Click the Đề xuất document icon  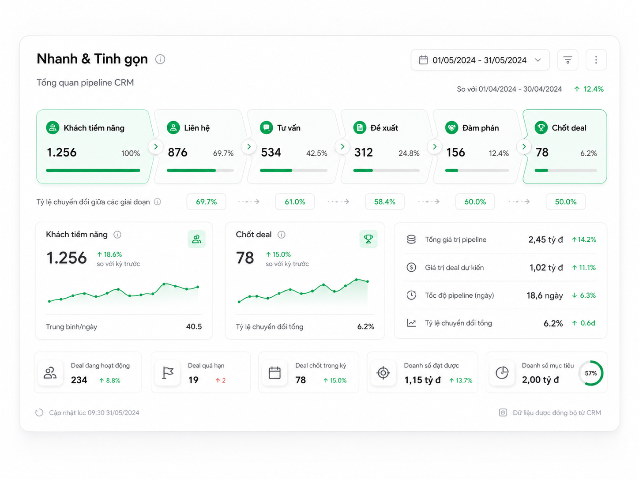click(x=360, y=128)
